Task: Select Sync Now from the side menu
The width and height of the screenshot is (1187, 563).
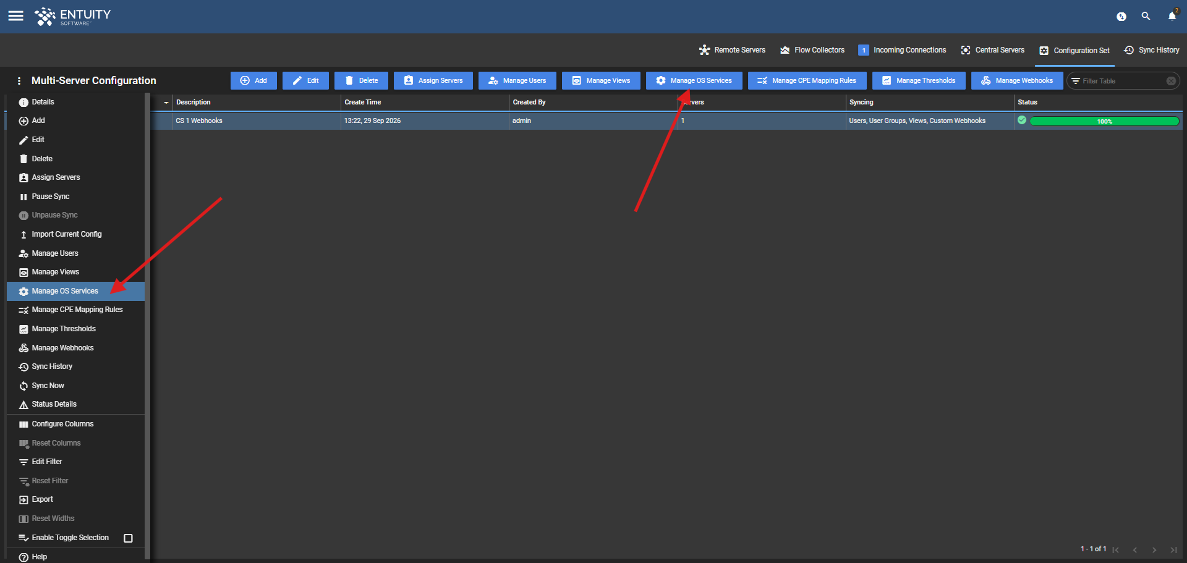Action: [75, 386]
